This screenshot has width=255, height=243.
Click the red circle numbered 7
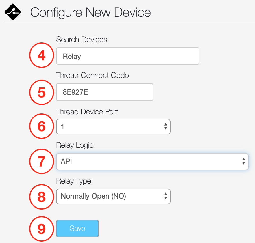(x=41, y=162)
